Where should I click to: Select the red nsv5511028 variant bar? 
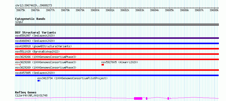coord(117,54)
